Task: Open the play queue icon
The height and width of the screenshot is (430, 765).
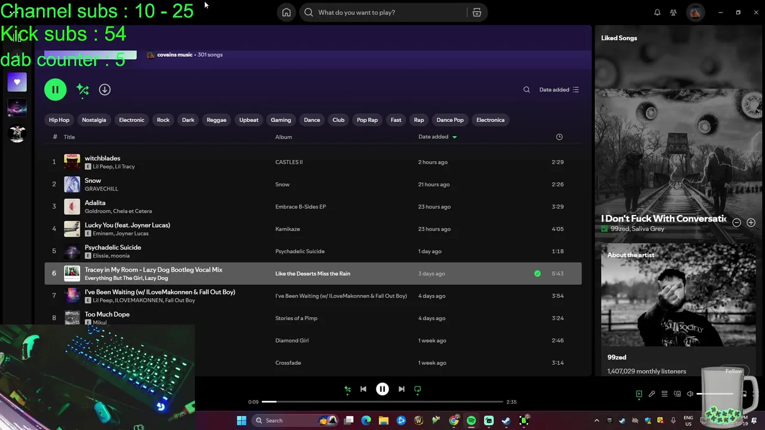Action: click(x=665, y=394)
